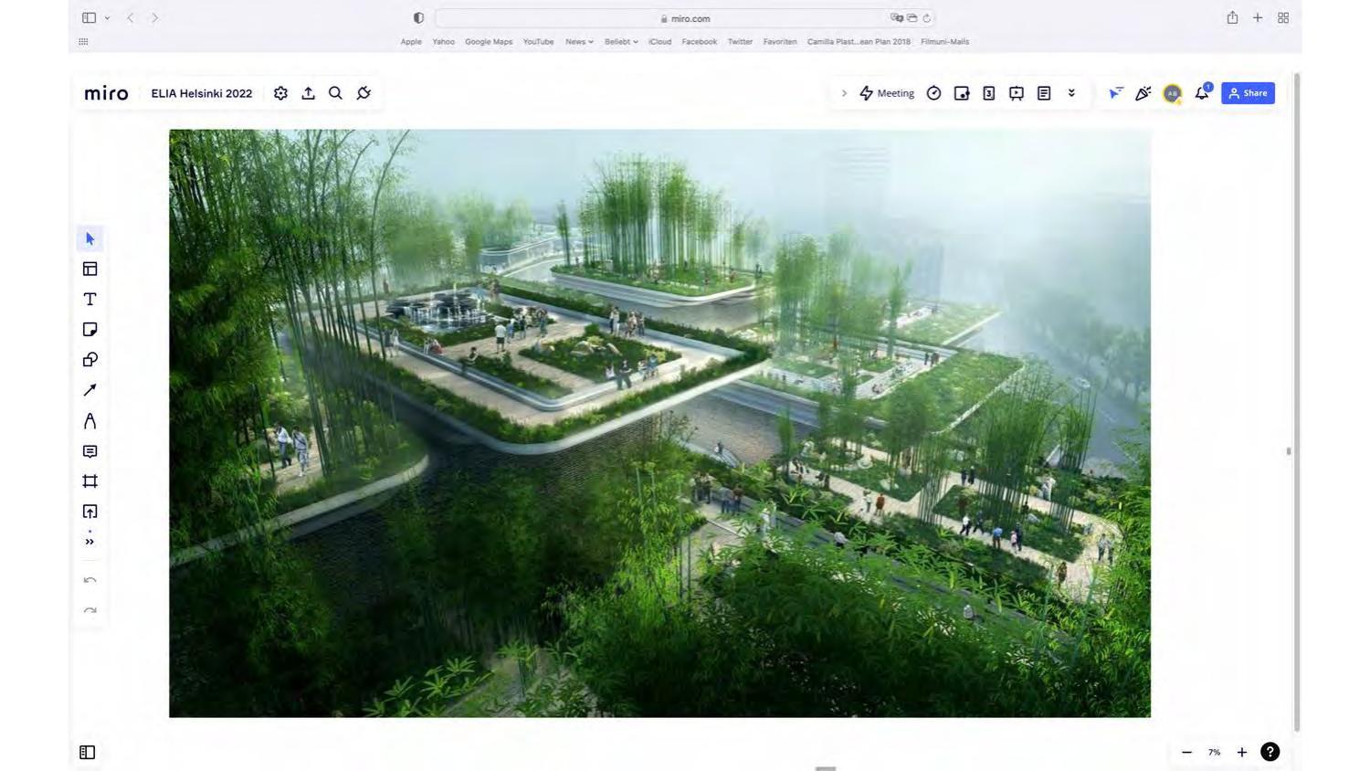Select the frame tool
This screenshot has width=1370, height=771.
click(x=90, y=481)
